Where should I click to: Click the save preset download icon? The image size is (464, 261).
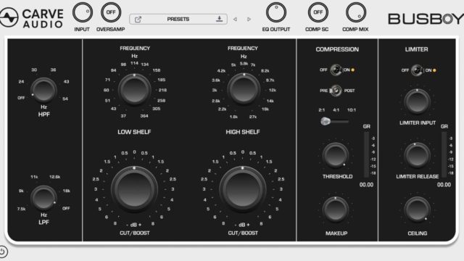click(x=219, y=20)
